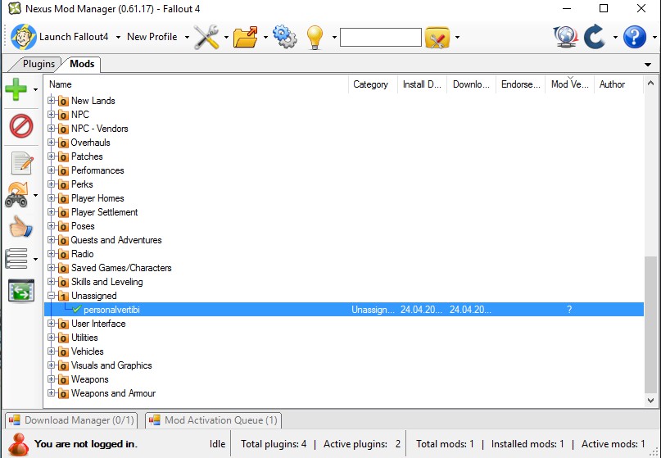This screenshot has width=661, height=458.
Task: Click the yellow folder tools icon
Action: click(x=437, y=37)
